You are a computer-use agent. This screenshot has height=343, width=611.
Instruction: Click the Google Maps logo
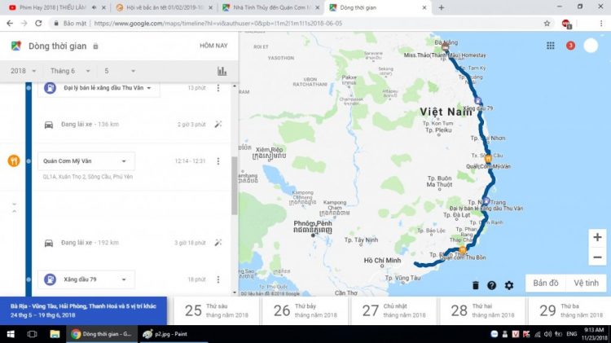(16, 46)
